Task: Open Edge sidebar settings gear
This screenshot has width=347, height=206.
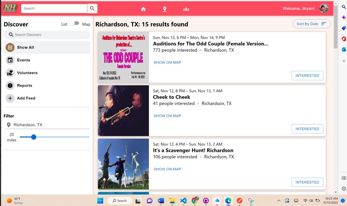Action: (x=344, y=188)
